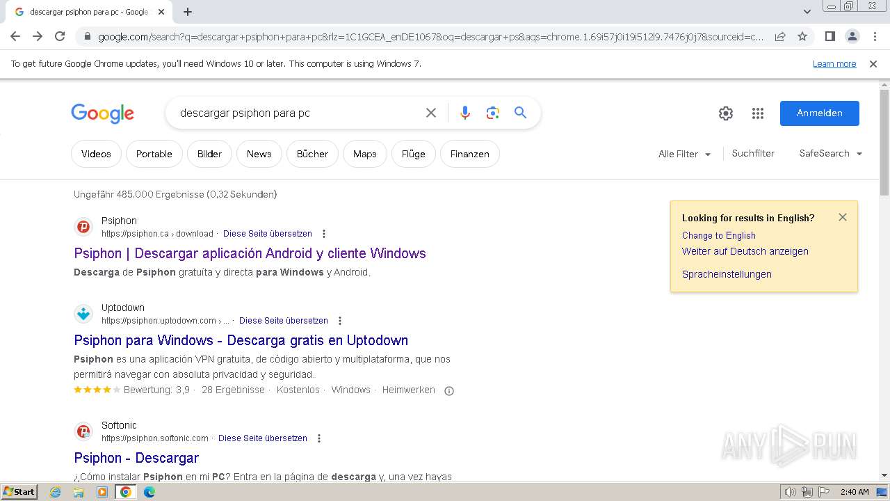The width and height of the screenshot is (890, 501).
Task: Filter results by Maps
Action: pos(365,154)
